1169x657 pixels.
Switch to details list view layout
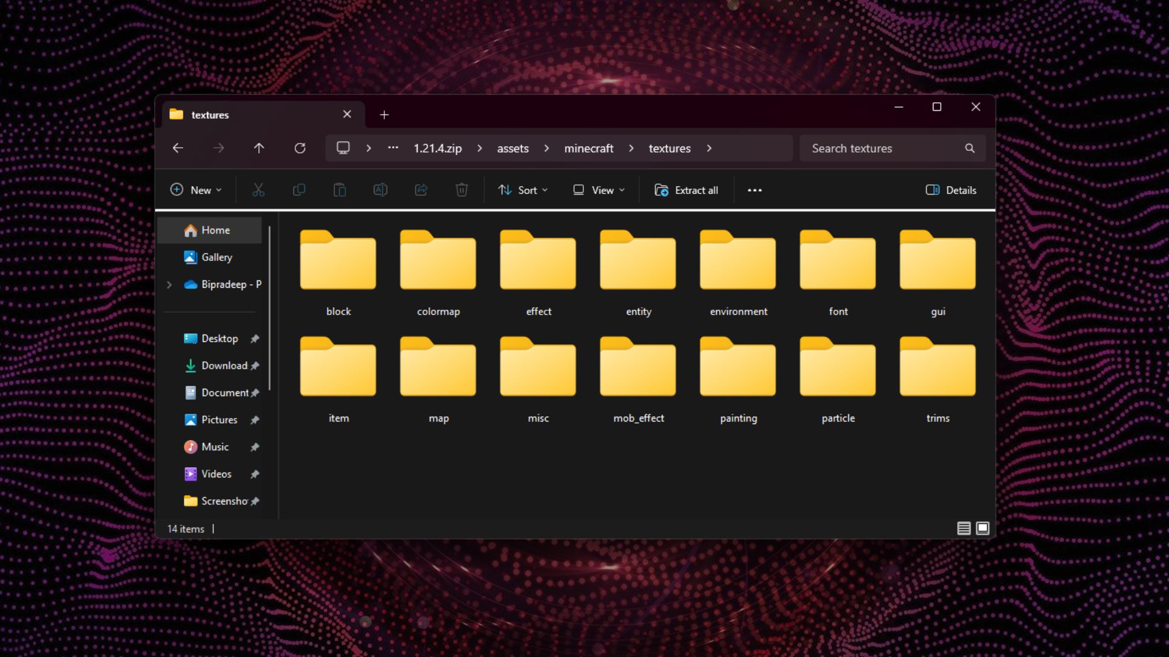click(x=963, y=528)
